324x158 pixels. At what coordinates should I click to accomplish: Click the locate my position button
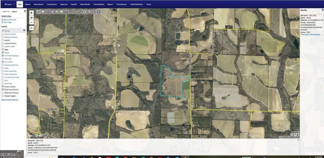(31, 28)
